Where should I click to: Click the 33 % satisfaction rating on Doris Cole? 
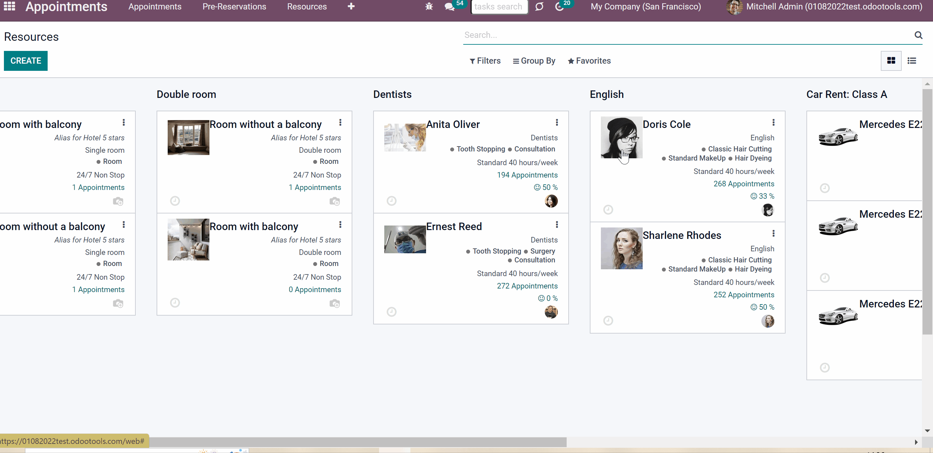762,196
